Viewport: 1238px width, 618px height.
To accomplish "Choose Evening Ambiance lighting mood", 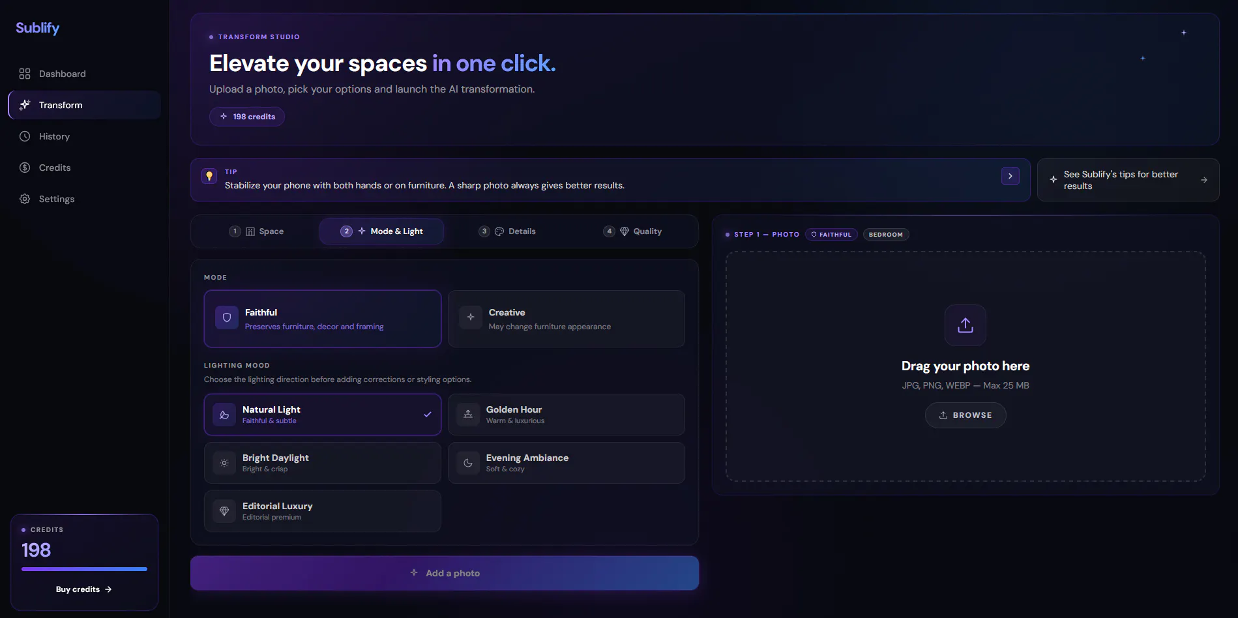I will tap(567, 463).
